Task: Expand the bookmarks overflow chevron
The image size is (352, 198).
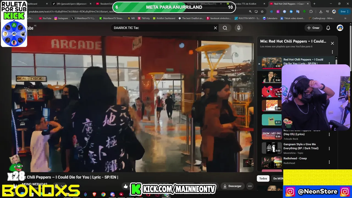Action: (345, 18)
